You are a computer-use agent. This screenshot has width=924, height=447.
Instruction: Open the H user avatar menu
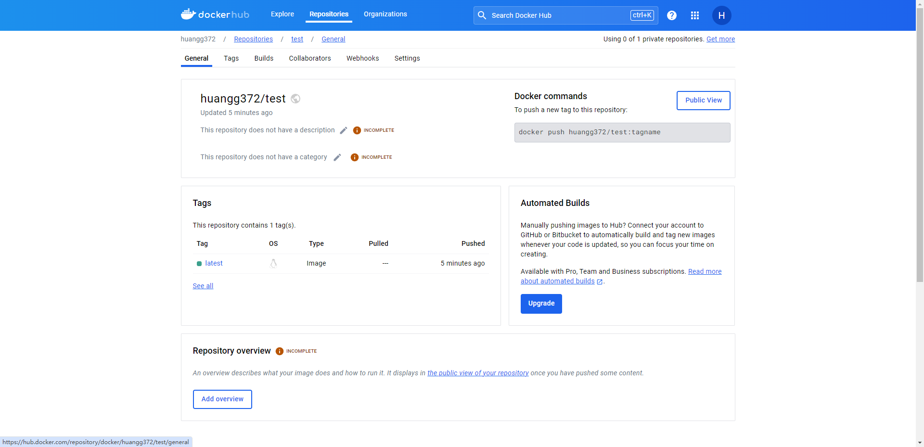[721, 15]
